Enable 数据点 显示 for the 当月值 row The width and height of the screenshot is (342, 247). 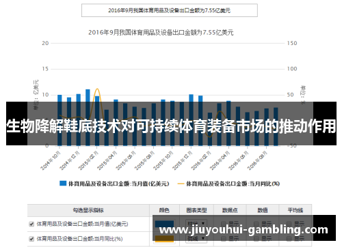(x=224, y=224)
